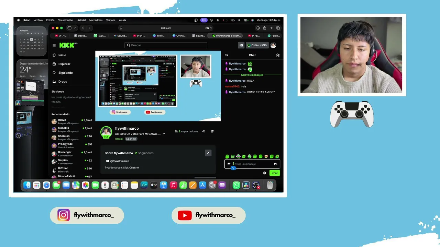This screenshot has width=440, height=247.
Task: Open Photos from the Dock
Action: click(x=85, y=185)
